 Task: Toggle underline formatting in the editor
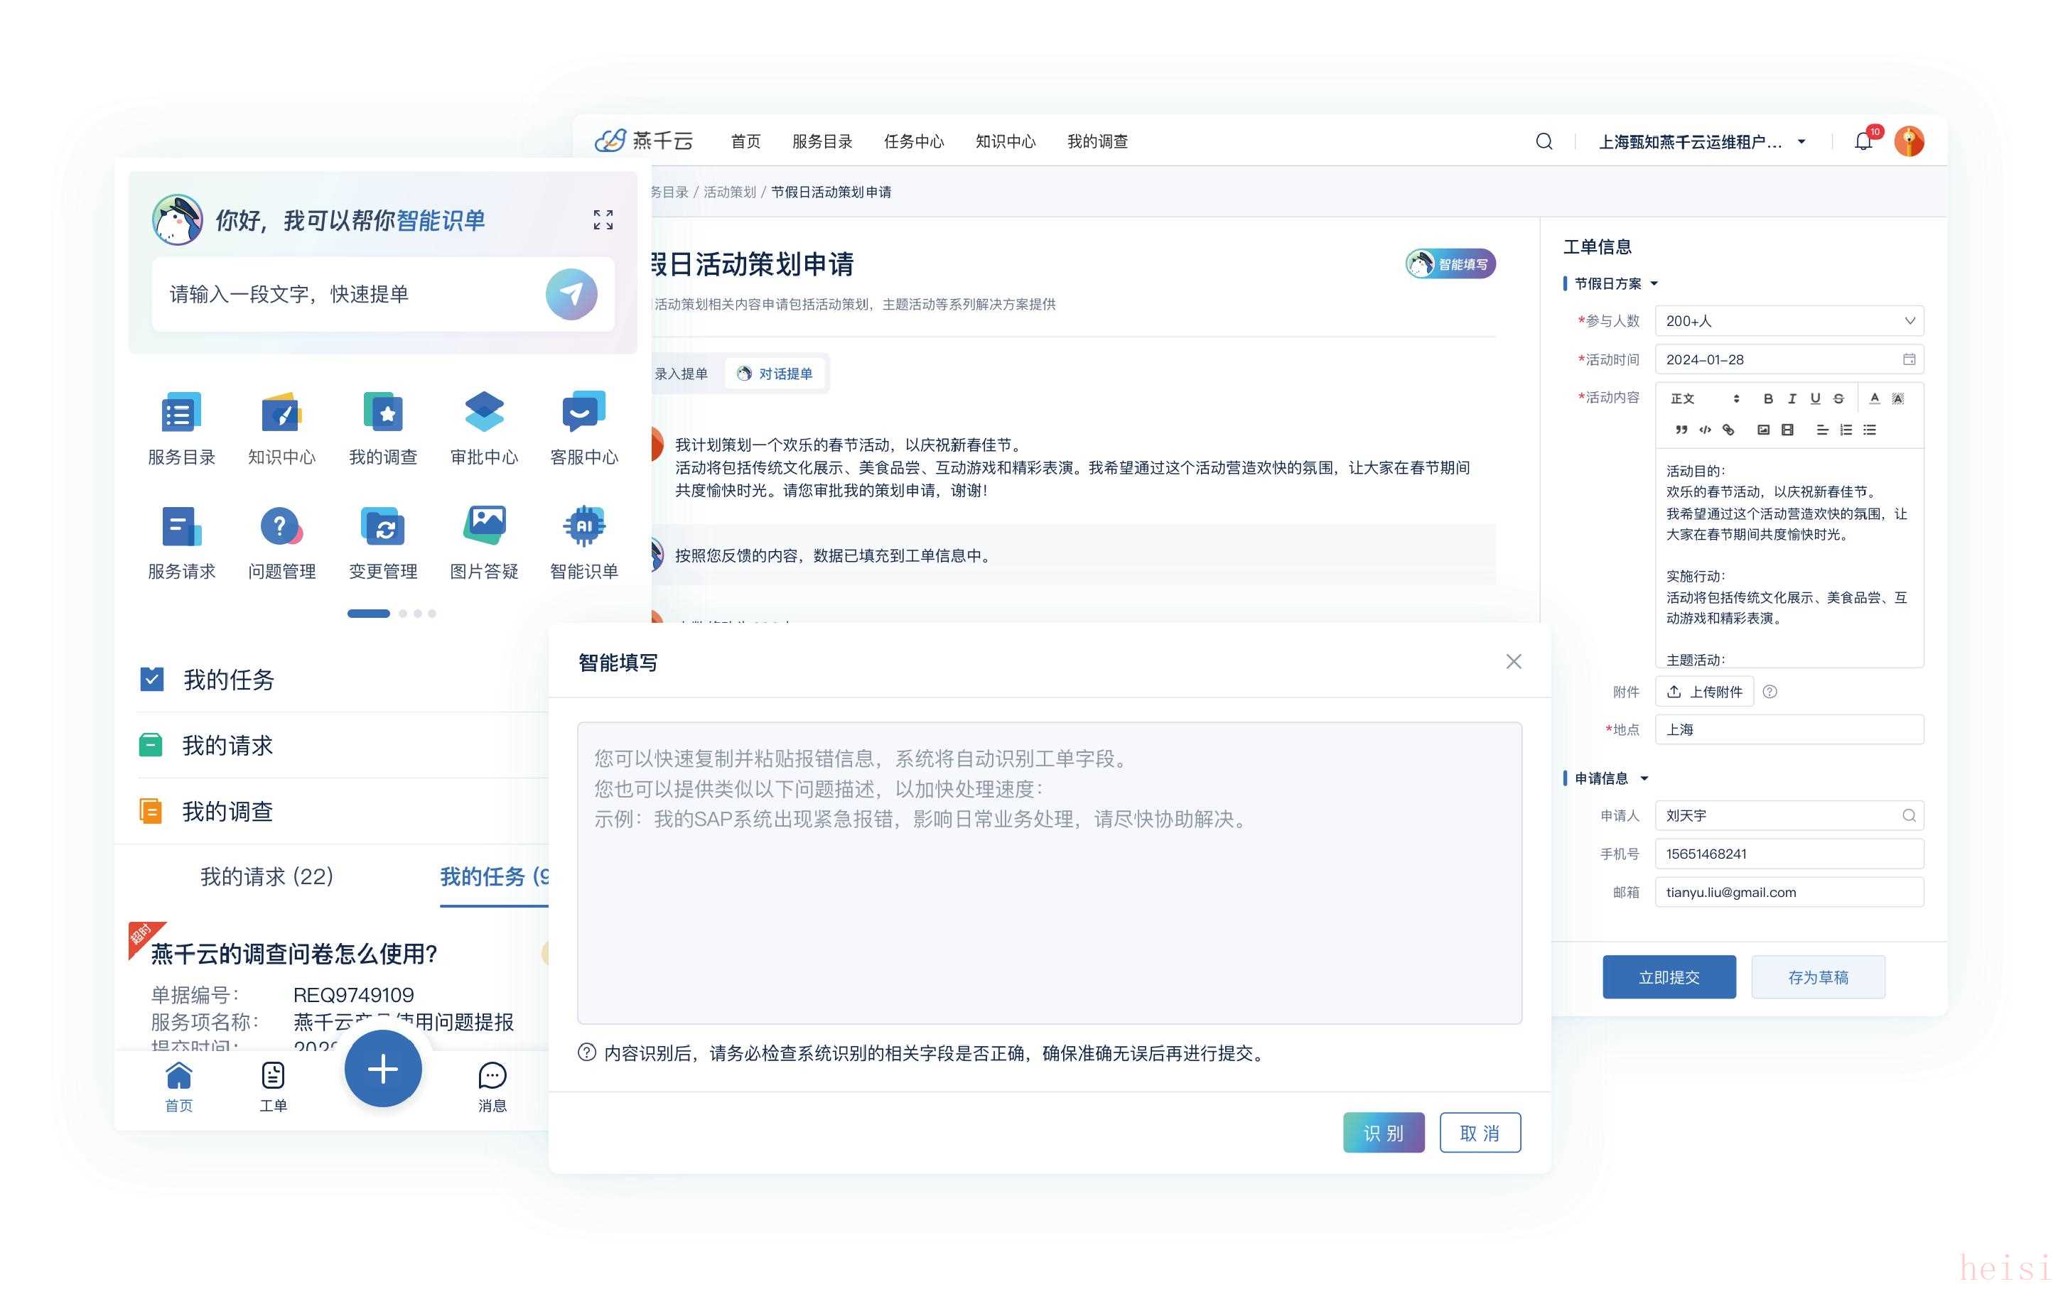click(x=1815, y=398)
